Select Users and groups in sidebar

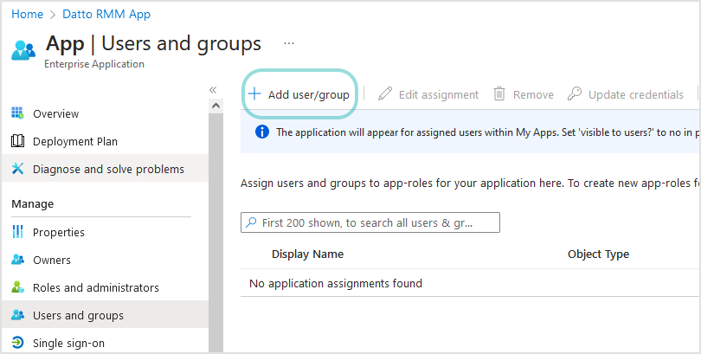[x=78, y=316]
